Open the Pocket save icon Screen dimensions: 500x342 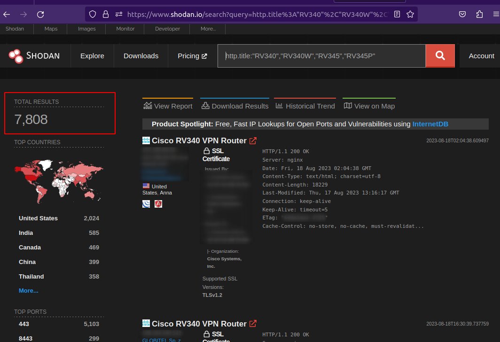[x=462, y=14]
